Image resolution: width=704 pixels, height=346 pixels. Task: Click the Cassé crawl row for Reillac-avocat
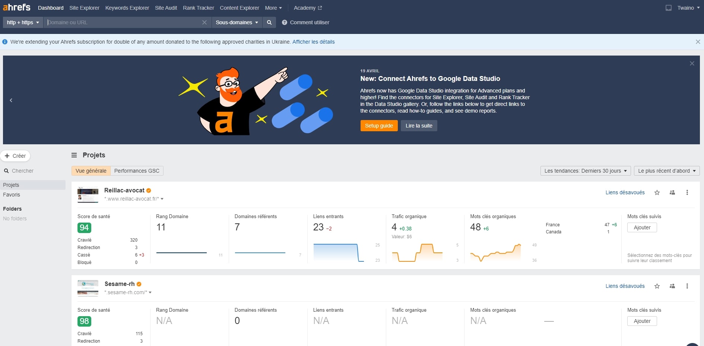[111, 255]
